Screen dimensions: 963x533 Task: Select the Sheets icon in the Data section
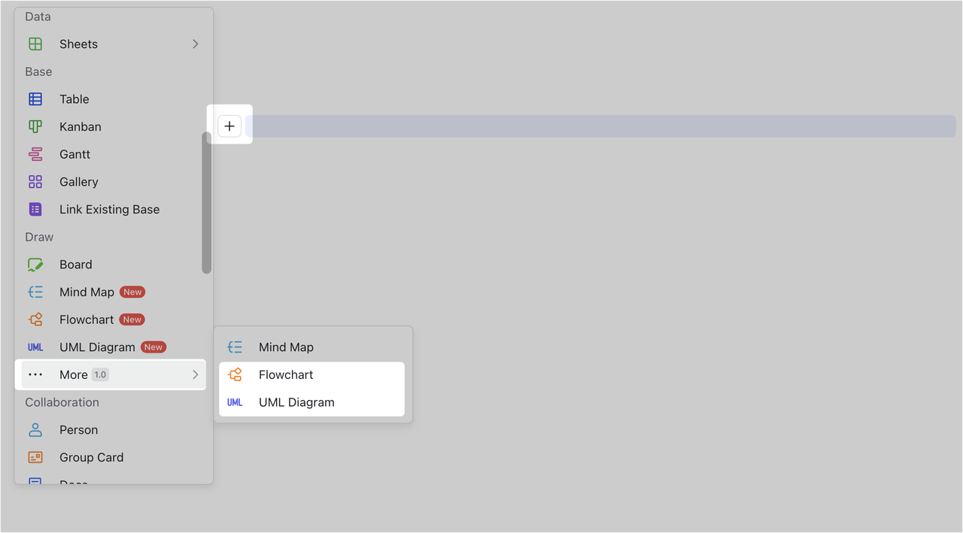[35, 44]
